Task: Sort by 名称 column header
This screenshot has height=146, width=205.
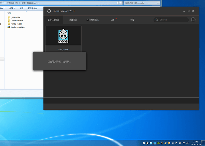Action: click(x=9, y=13)
